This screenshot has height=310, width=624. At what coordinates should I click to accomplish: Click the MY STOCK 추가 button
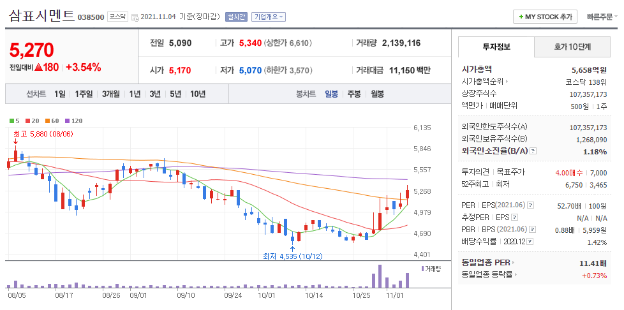click(546, 17)
